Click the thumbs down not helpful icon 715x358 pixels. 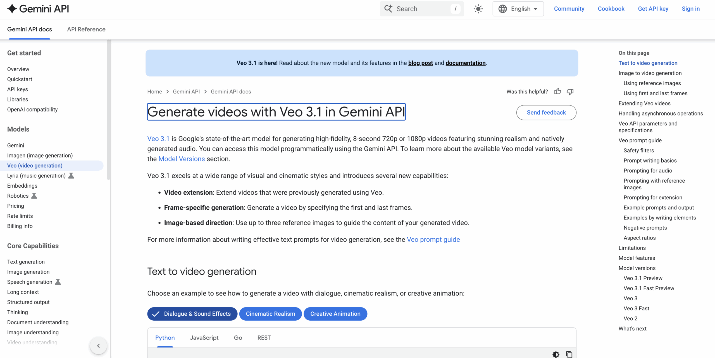click(570, 91)
